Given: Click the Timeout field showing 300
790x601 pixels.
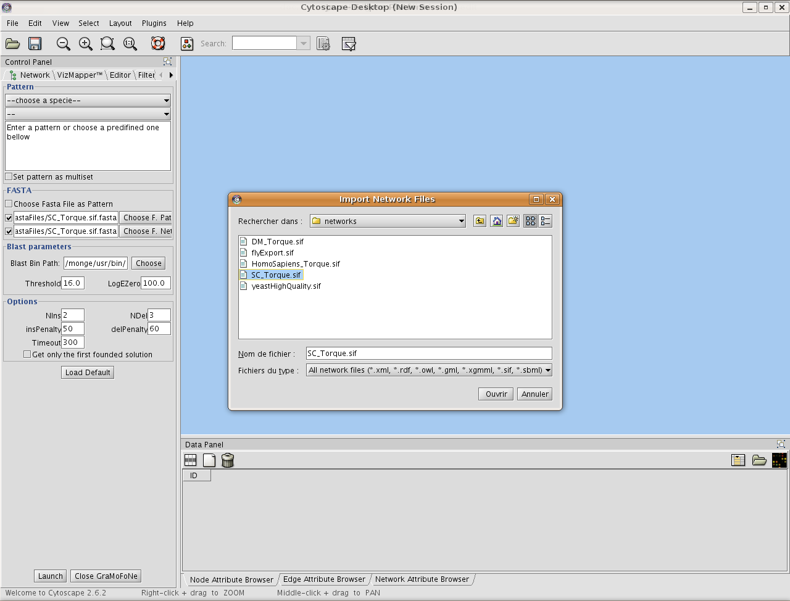Looking at the screenshot, I should pos(73,342).
